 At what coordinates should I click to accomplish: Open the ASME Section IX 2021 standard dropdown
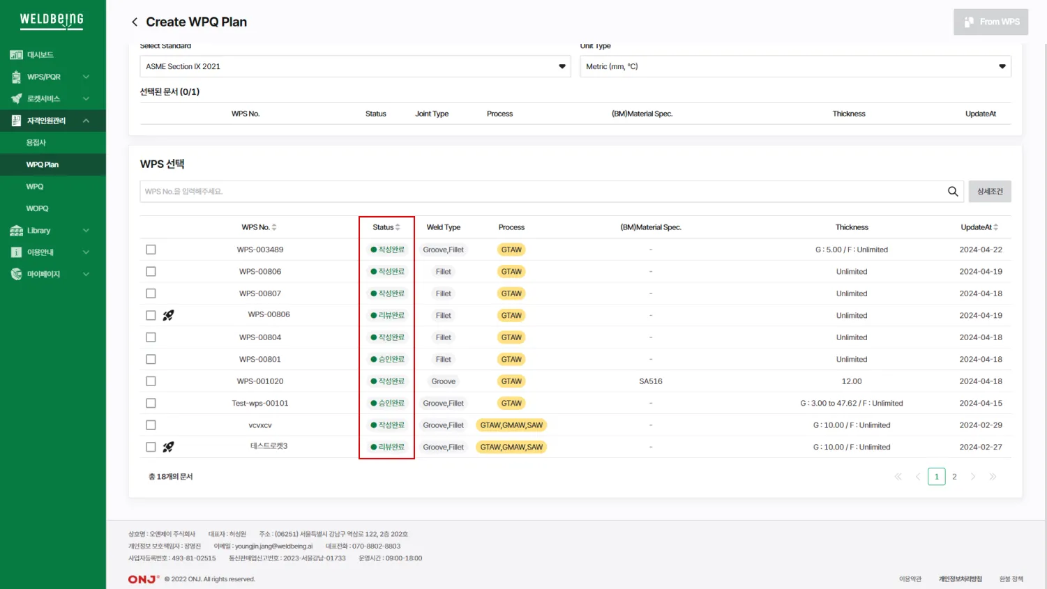click(355, 66)
